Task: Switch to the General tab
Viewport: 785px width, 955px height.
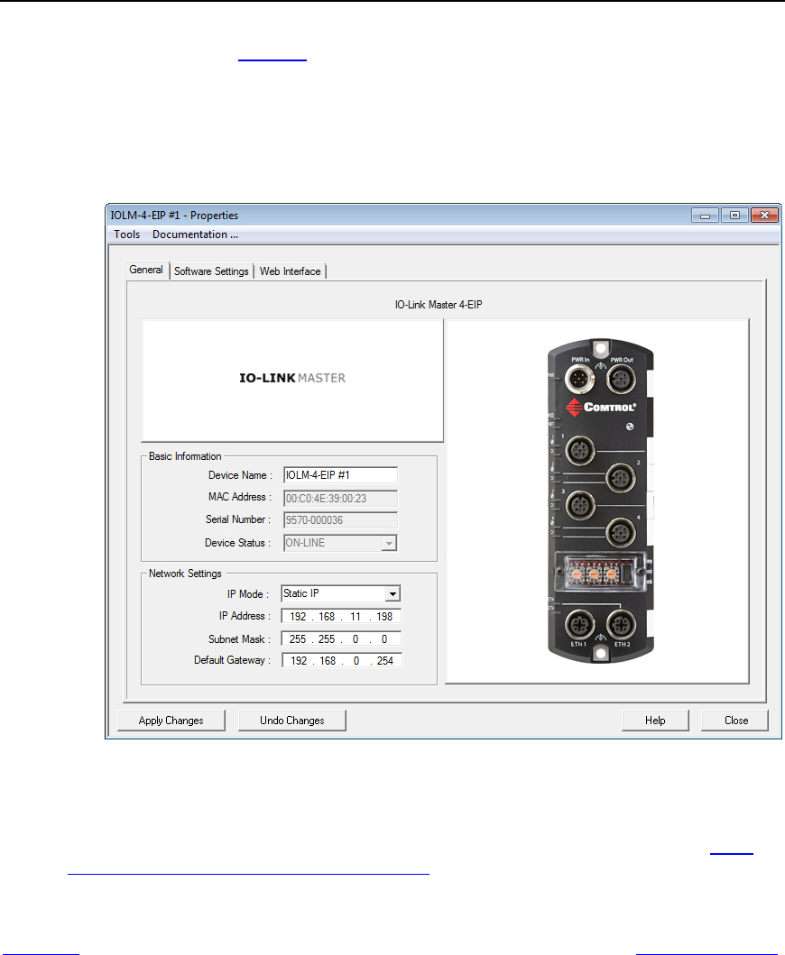Action: [146, 270]
